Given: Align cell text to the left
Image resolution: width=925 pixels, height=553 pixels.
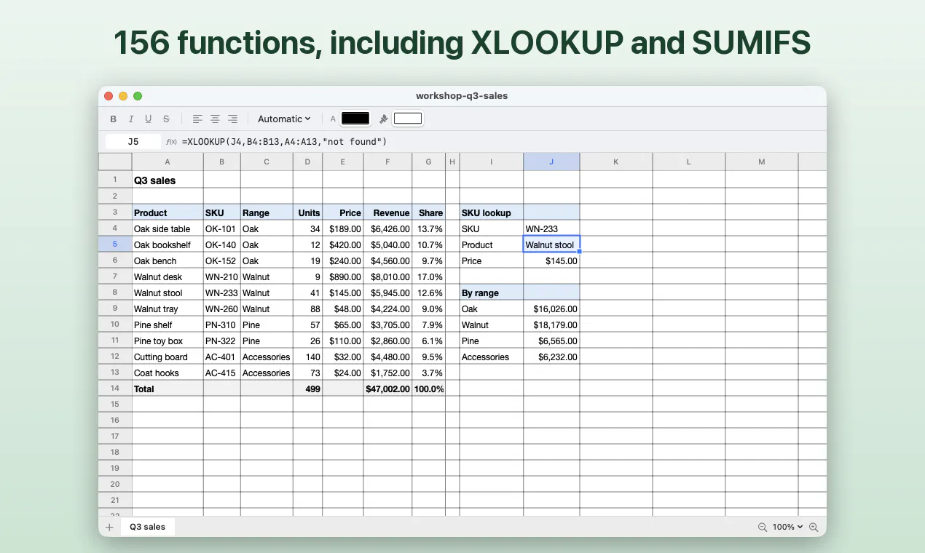Looking at the screenshot, I should 197,119.
